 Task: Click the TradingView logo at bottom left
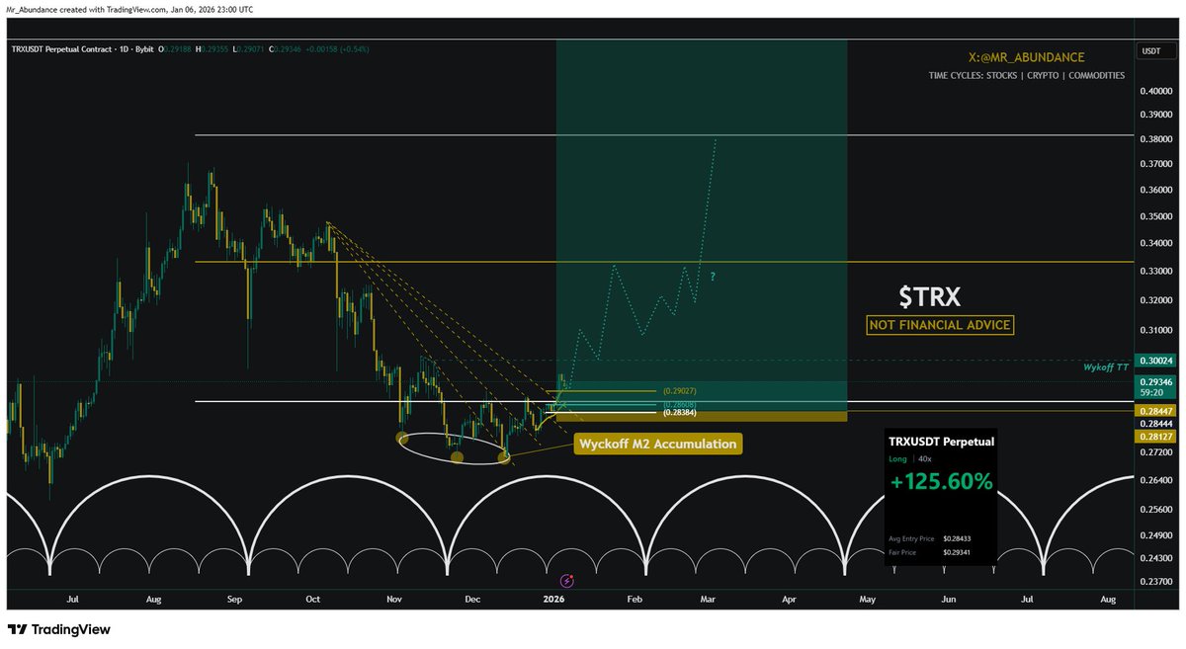(61, 629)
